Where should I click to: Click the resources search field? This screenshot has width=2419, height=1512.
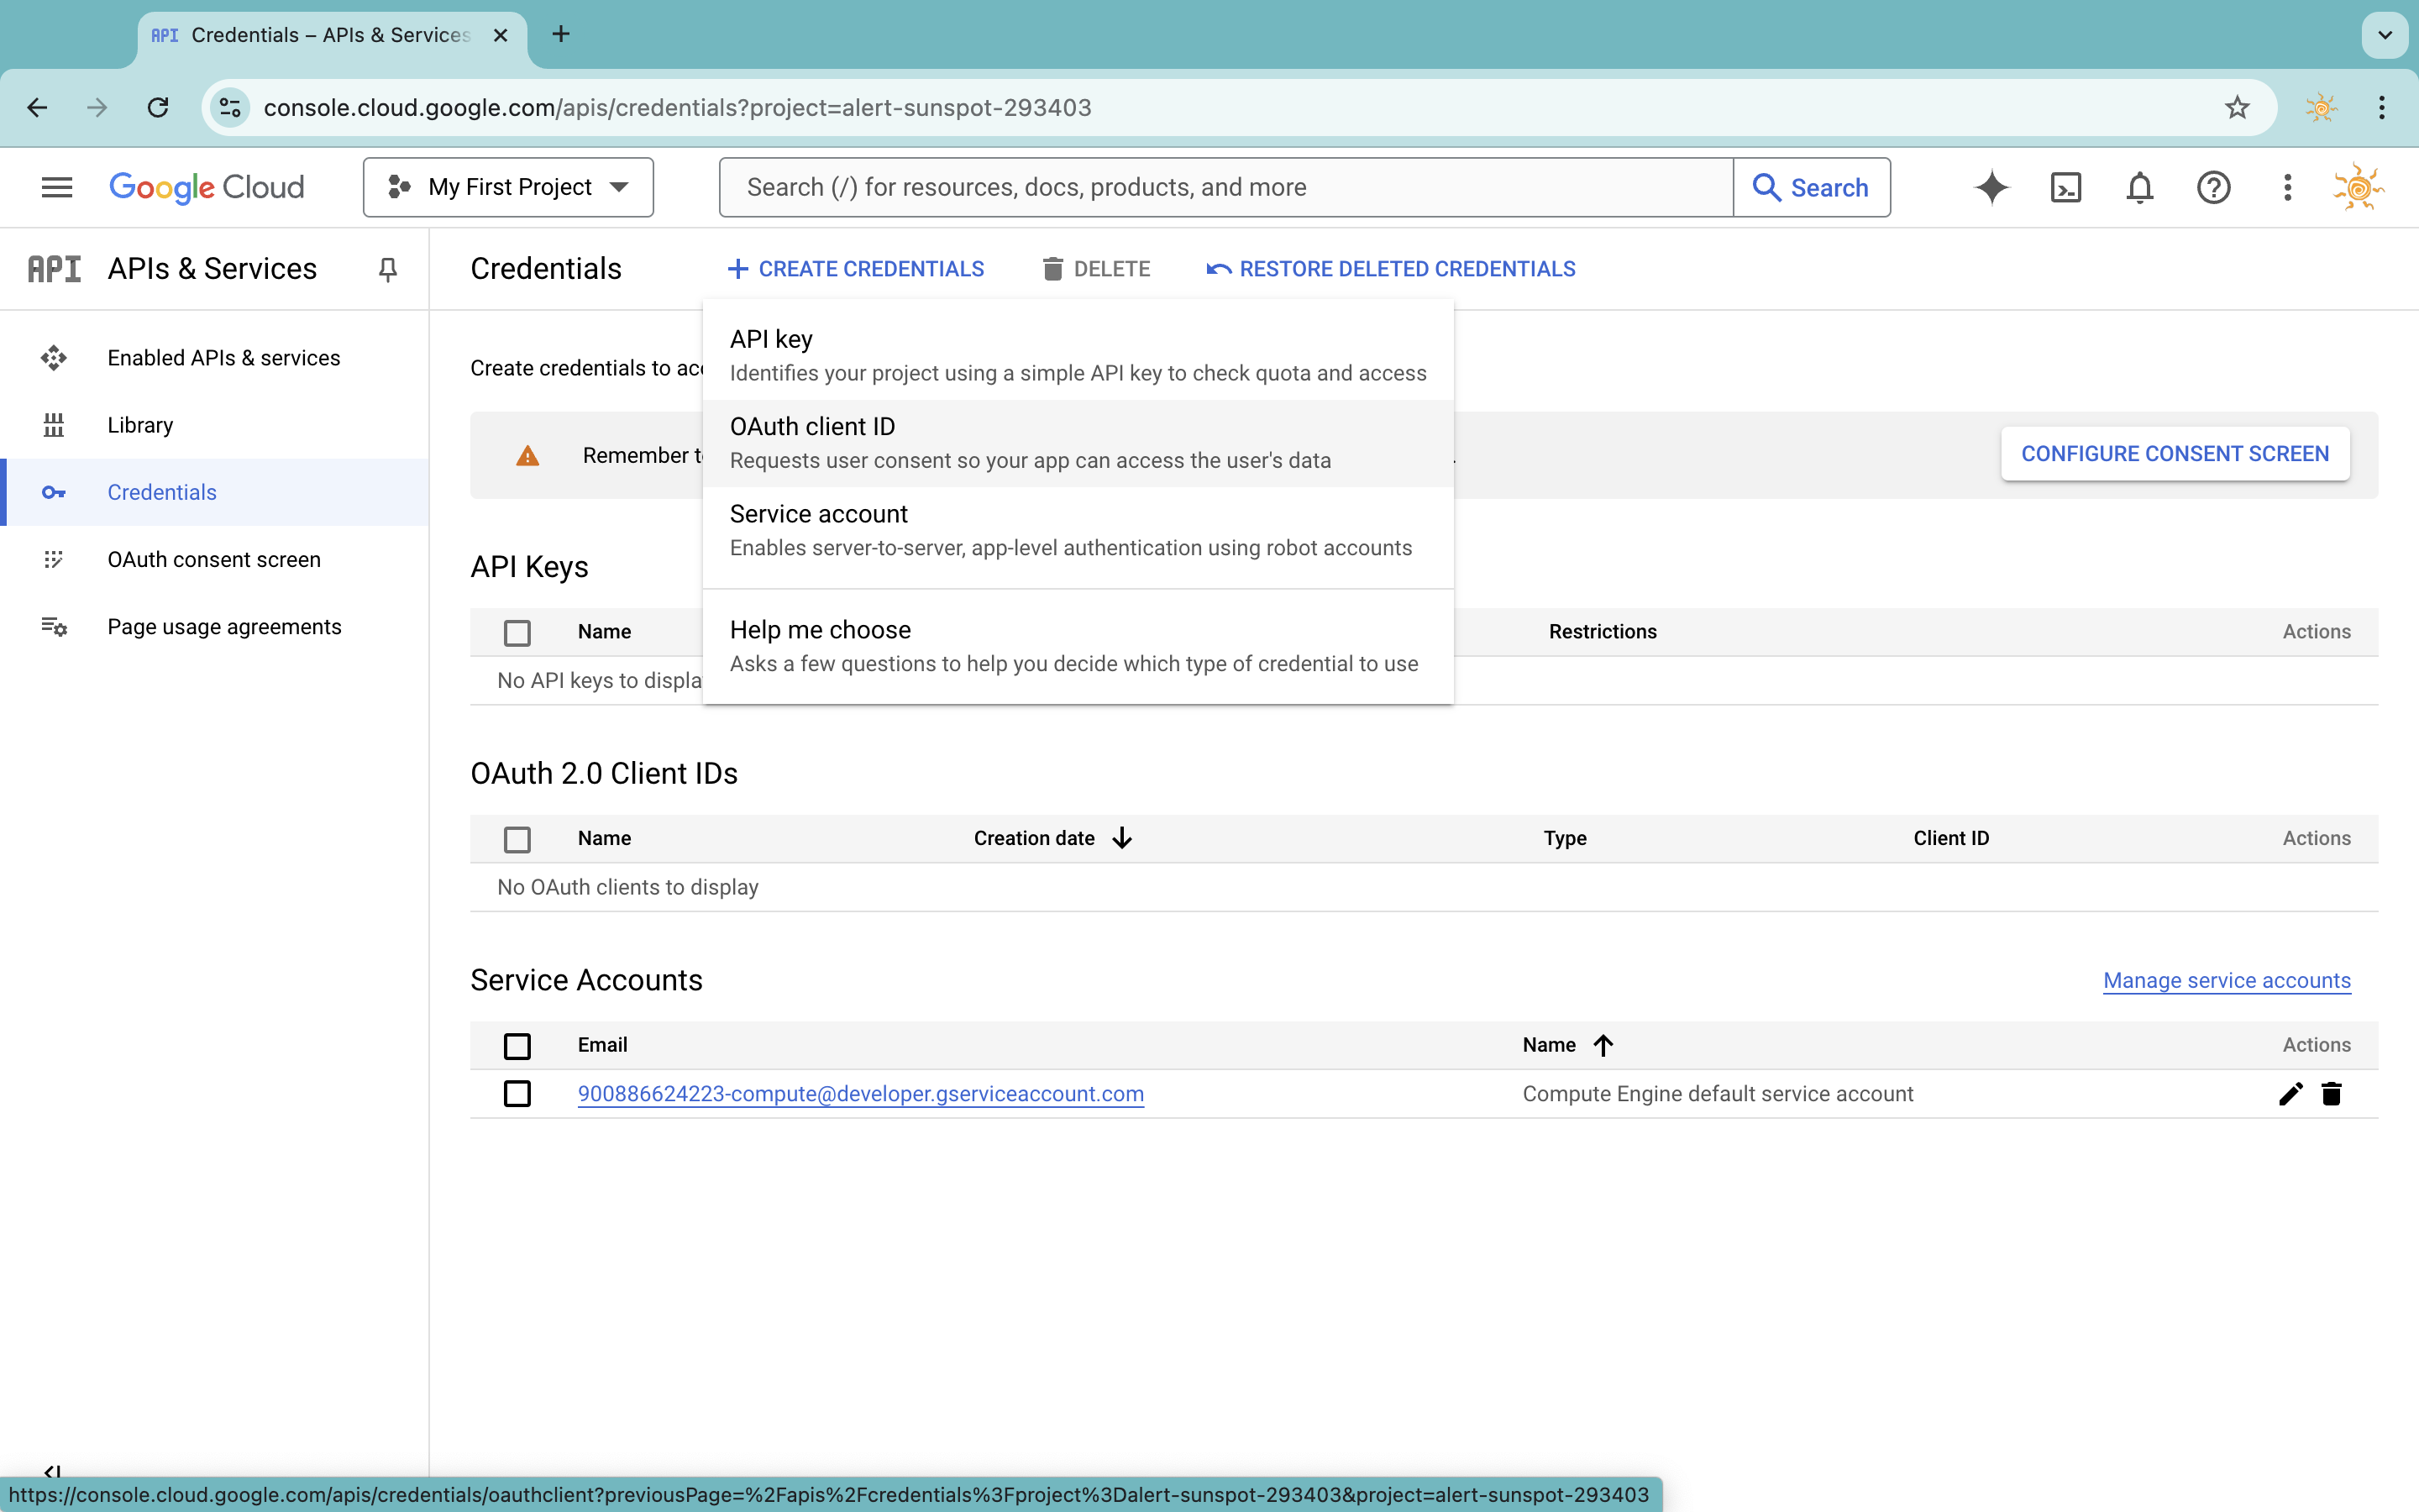coord(1225,187)
